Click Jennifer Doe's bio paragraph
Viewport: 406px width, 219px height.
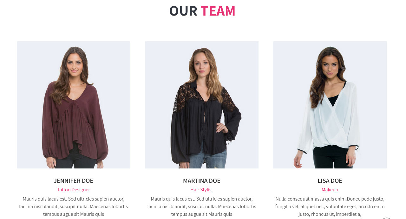[73, 207]
